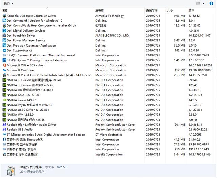217x178 pixels.
Task: Click version 25.20.100.6793
Action: (199, 144)
